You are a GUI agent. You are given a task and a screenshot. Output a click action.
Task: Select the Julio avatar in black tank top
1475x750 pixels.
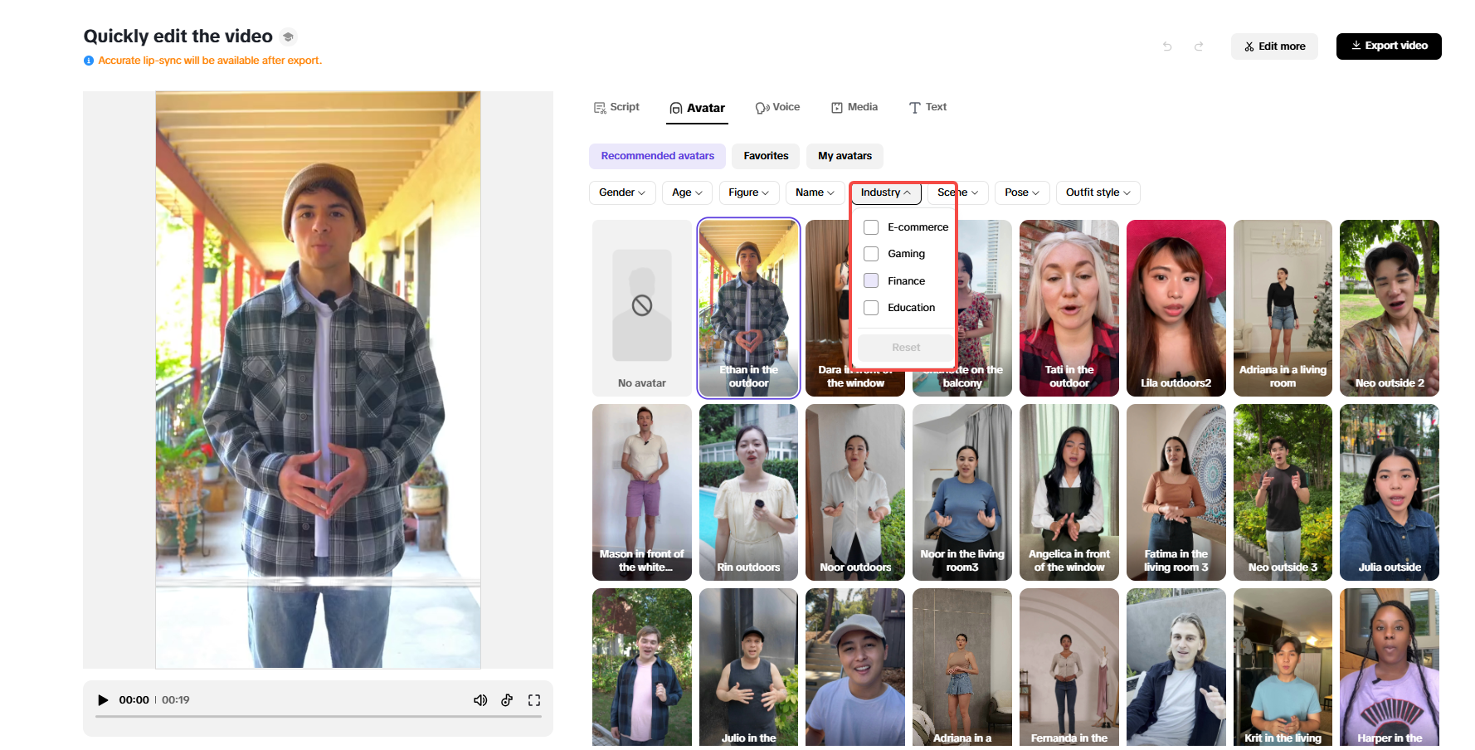(x=749, y=667)
